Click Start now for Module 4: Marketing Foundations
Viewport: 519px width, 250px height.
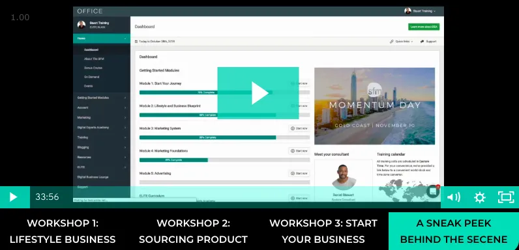[x=299, y=151]
